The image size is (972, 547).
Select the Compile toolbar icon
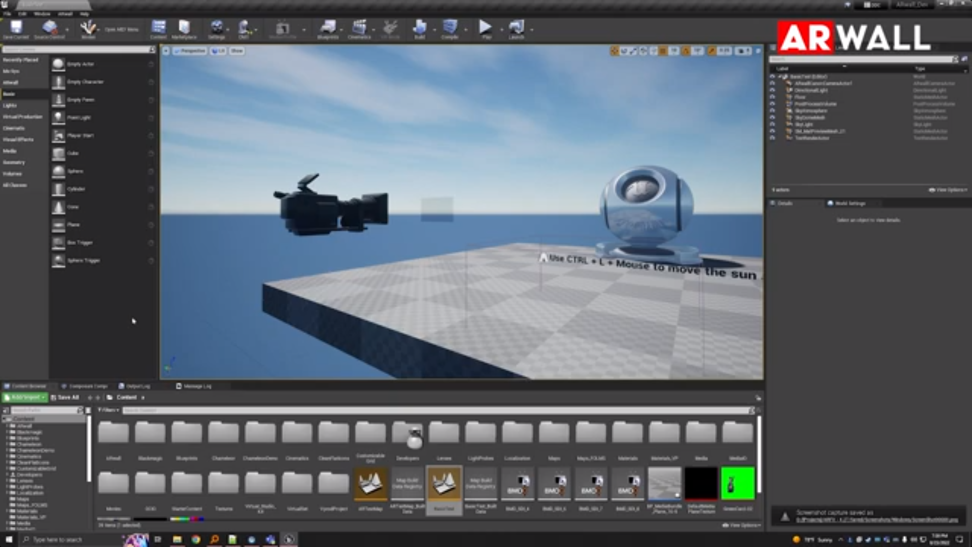450,28
